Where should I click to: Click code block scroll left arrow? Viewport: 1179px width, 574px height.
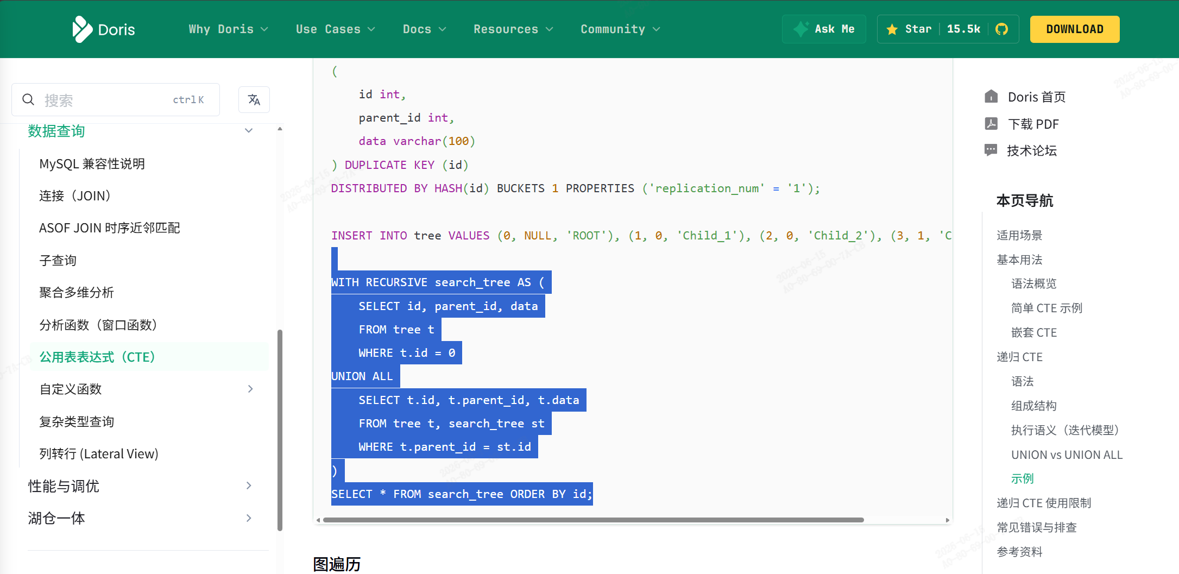[318, 520]
